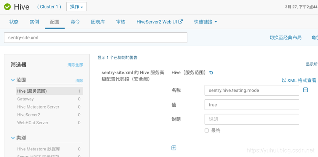The width and height of the screenshot is (318, 157).
Task: Select the Hive Metastore 数据库 category filter
Action: (x=49, y=149)
